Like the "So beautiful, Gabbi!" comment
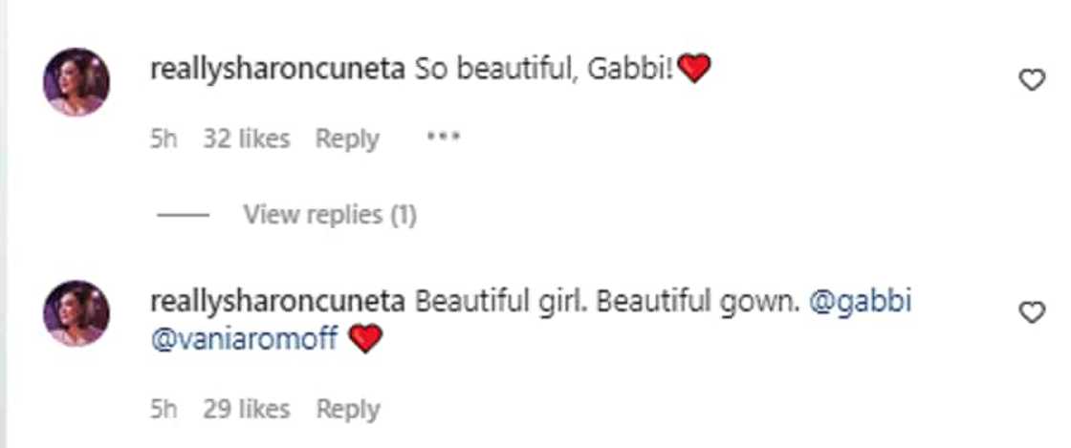Screen dimensions: 1071x448 pos(1032,81)
